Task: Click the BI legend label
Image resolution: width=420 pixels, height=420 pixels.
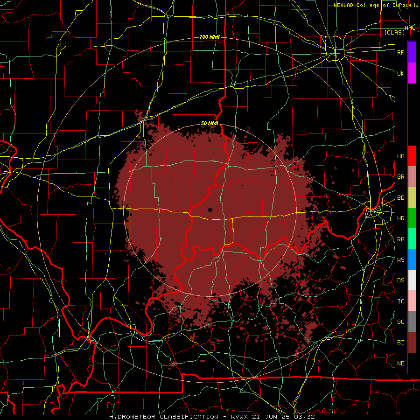Action: pos(401,343)
